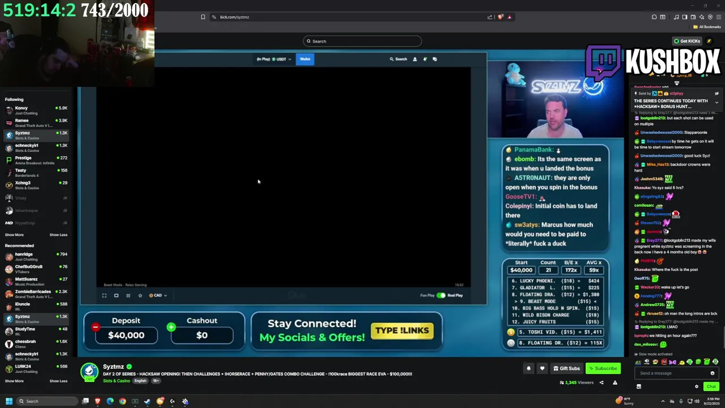Open browser hamburger main menu
Screen dimensions: 725x408
(x=719, y=17)
